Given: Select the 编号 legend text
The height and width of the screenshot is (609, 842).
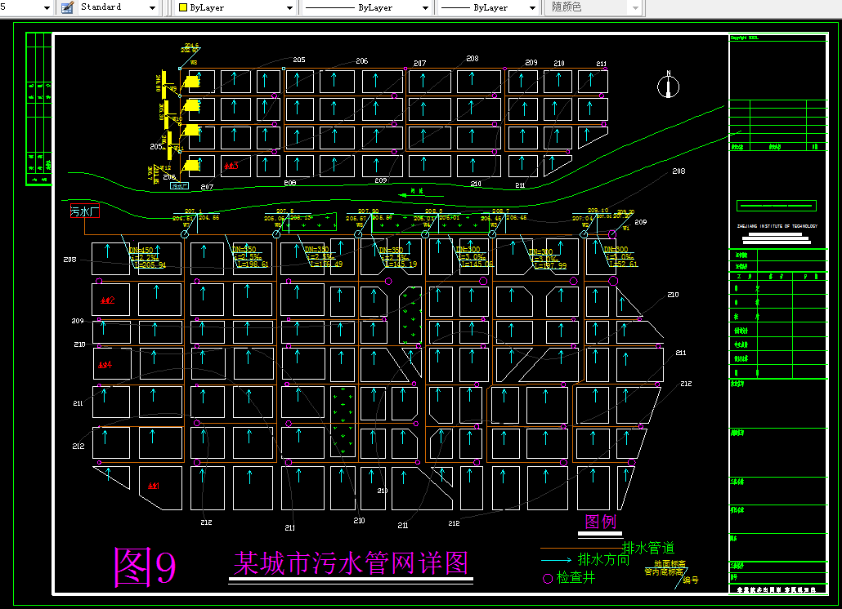Looking at the screenshot, I should coord(691,580).
